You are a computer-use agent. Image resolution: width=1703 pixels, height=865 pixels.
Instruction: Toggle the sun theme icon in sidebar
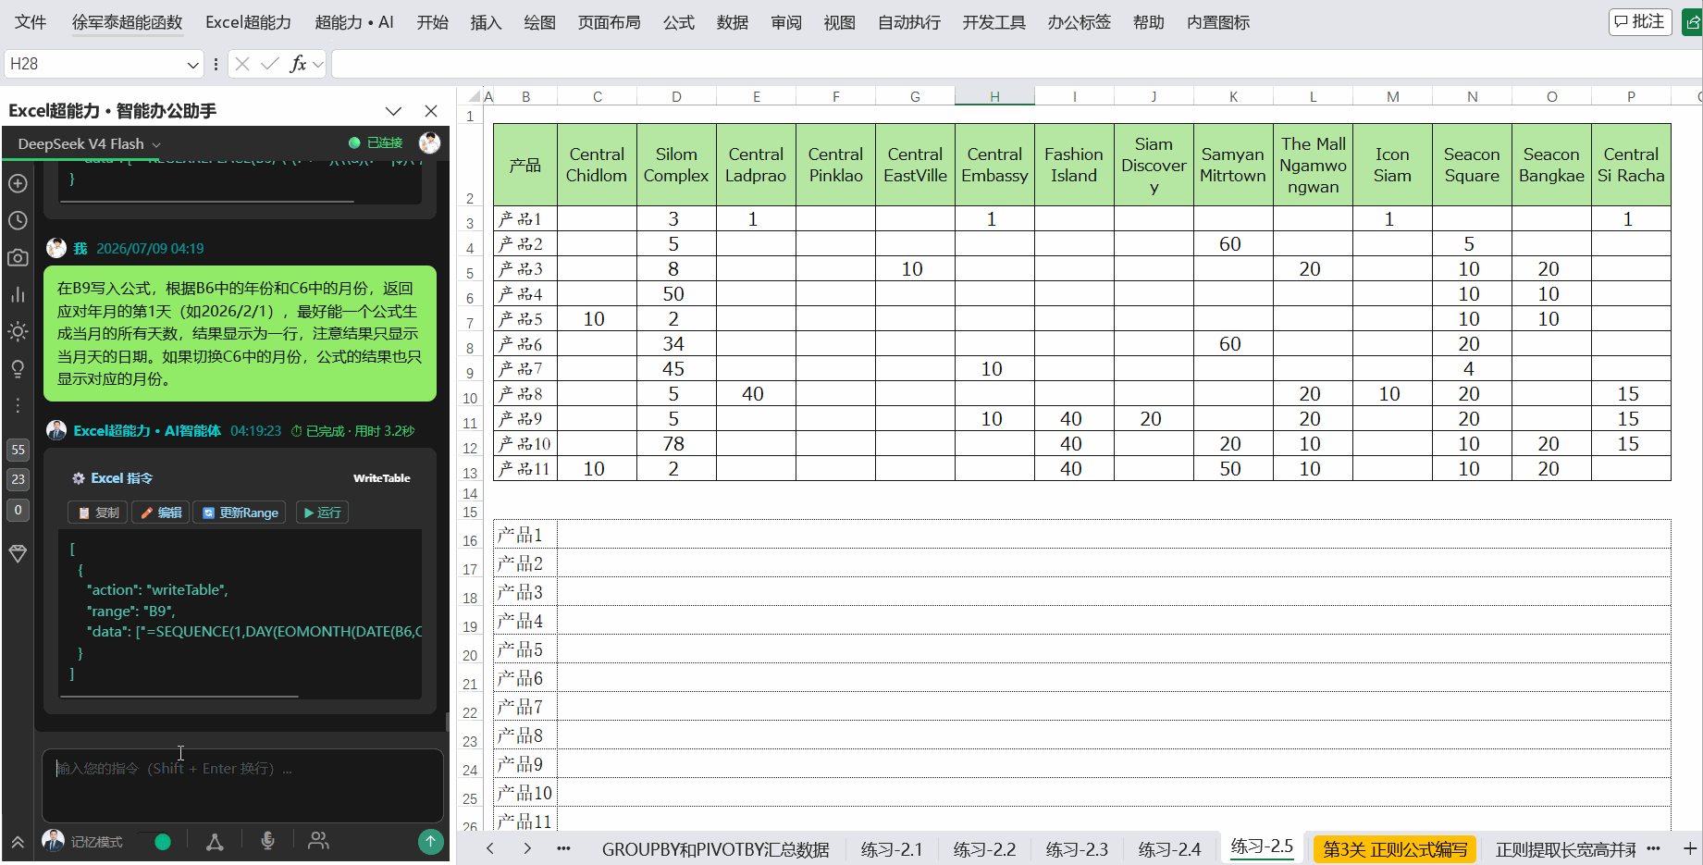18,331
